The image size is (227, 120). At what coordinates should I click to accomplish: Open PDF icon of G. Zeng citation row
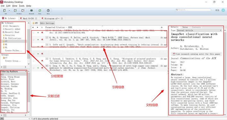point(42,68)
